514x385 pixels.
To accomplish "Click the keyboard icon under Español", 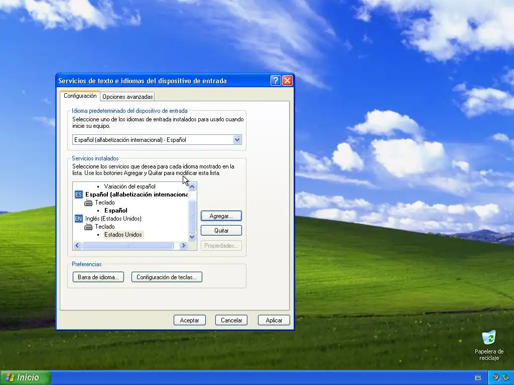I will [88, 203].
